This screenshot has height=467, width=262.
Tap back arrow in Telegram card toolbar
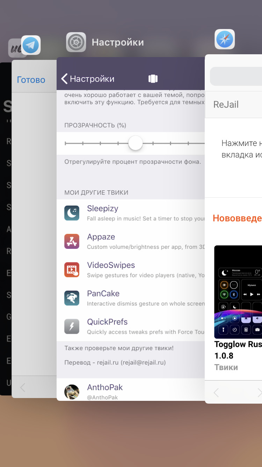tap(23, 387)
